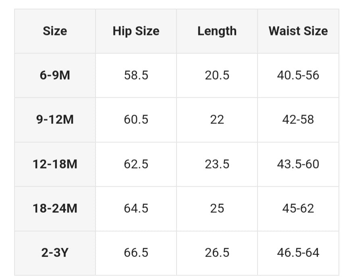Click the 45-62 waist size cell
Viewport: 355px width, 279px height.
(x=298, y=208)
